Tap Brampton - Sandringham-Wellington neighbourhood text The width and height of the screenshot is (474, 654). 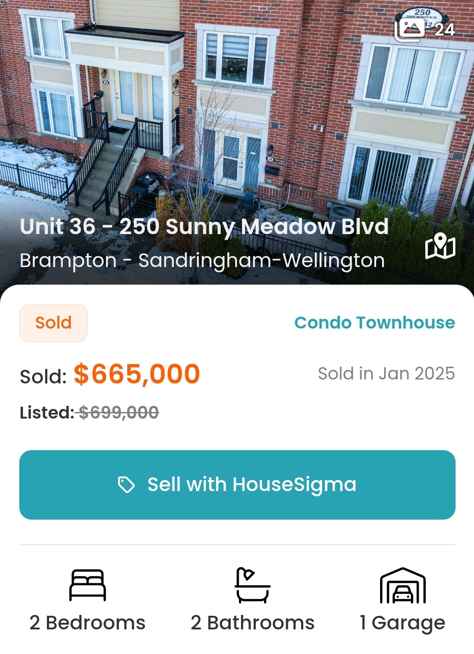point(202,260)
